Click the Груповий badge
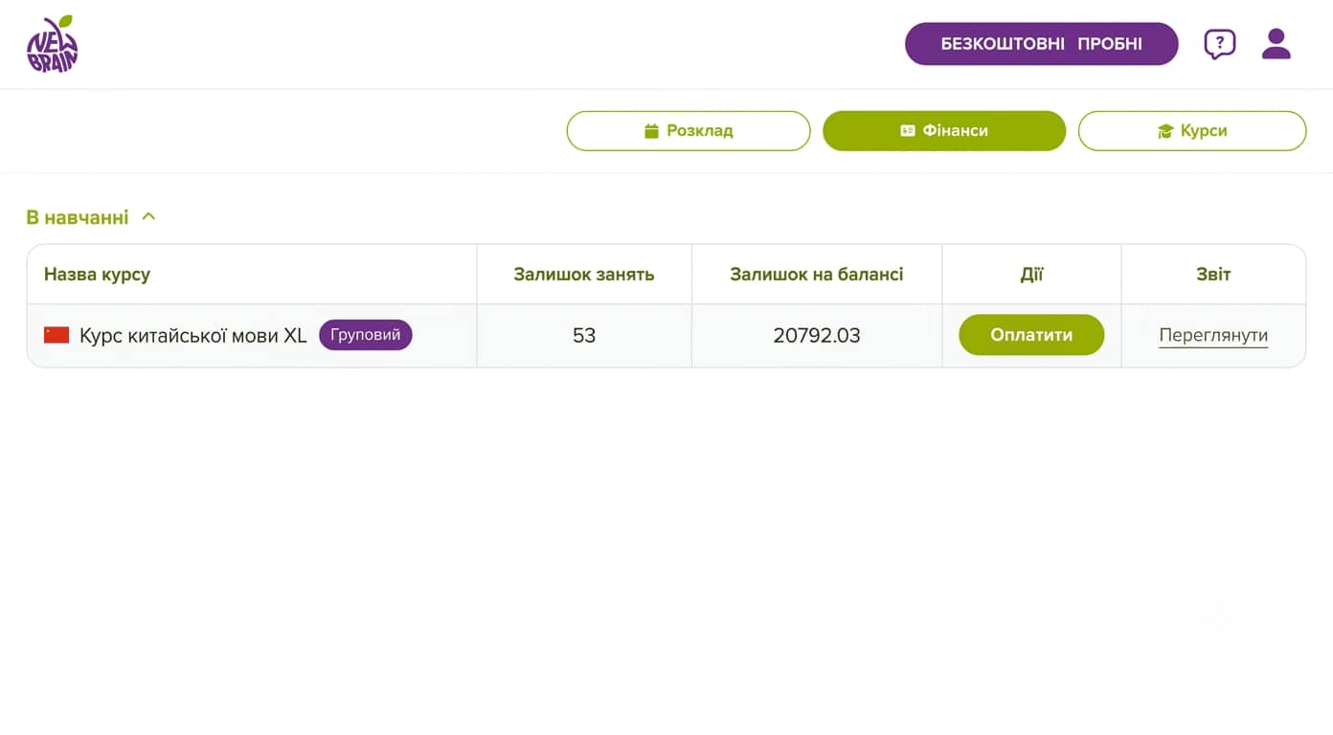 click(x=366, y=335)
